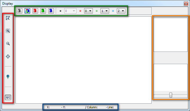Screen dimensions: 190x111
Task: Show only the red channel
Action: (35, 11)
